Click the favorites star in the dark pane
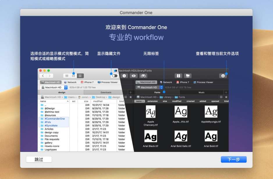Viewport: 273px width, 179px height. [226, 97]
